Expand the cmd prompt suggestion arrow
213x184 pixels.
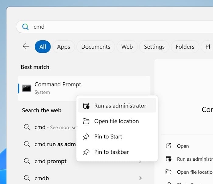pyautogui.click(x=140, y=162)
